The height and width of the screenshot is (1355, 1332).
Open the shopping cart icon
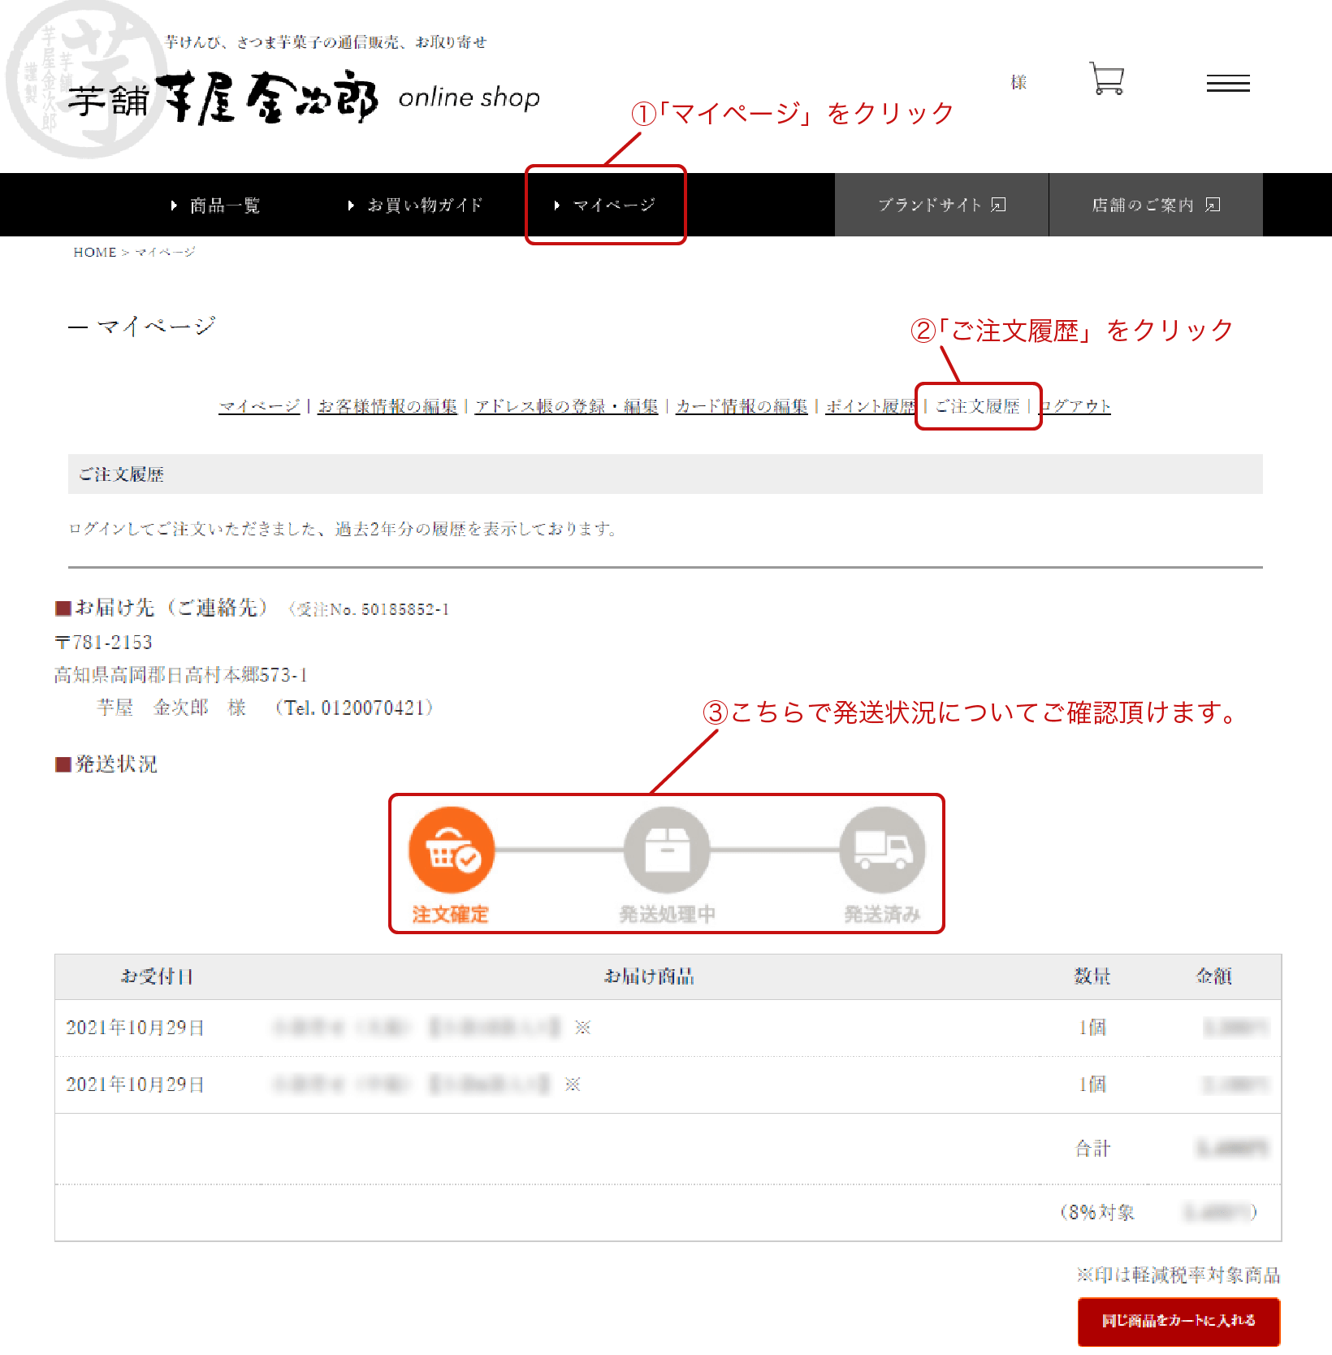1106,80
